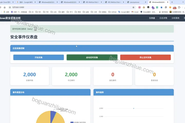Click the 停止定时采集 button
The width and height of the screenshot is (185, 123).
(x=145, y=57)
